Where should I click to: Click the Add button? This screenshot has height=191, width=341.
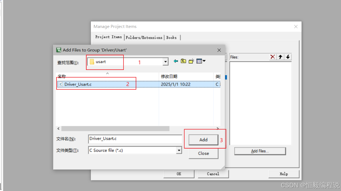click(x=203, y=140)
